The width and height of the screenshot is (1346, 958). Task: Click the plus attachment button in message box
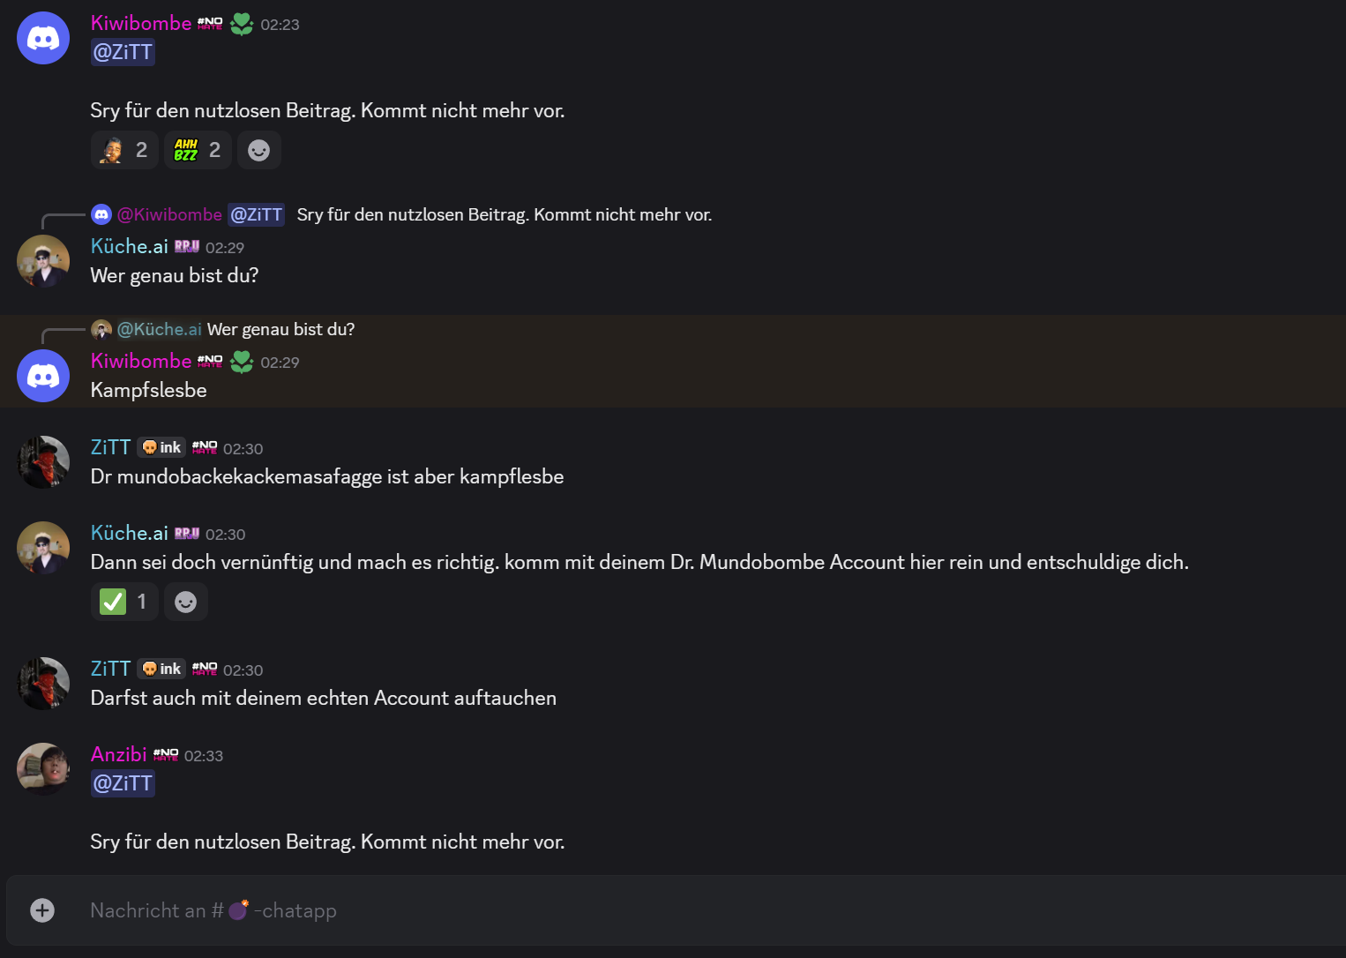click(x=42, y=910)
